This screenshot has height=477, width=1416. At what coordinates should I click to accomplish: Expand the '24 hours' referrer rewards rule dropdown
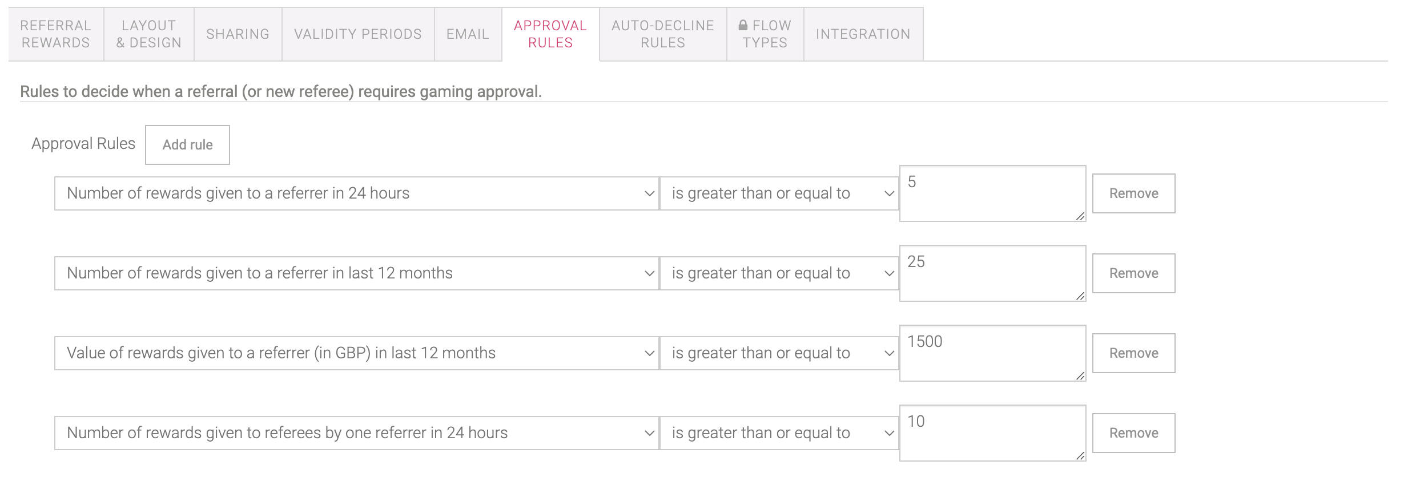point(357,193)
